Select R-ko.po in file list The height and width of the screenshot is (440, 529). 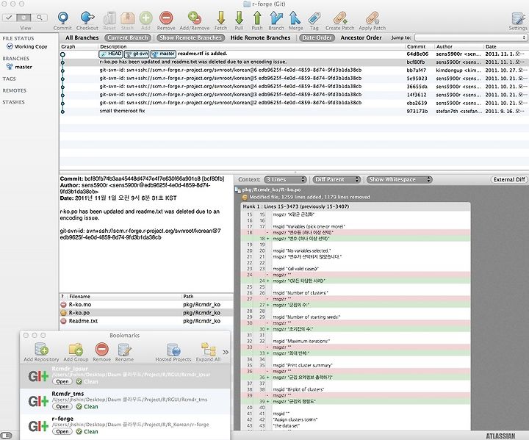pos(146,313)
